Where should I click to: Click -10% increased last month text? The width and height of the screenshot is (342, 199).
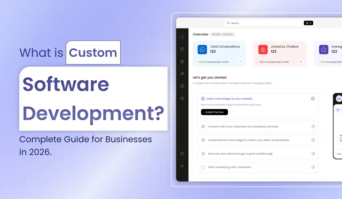point(274,62)
